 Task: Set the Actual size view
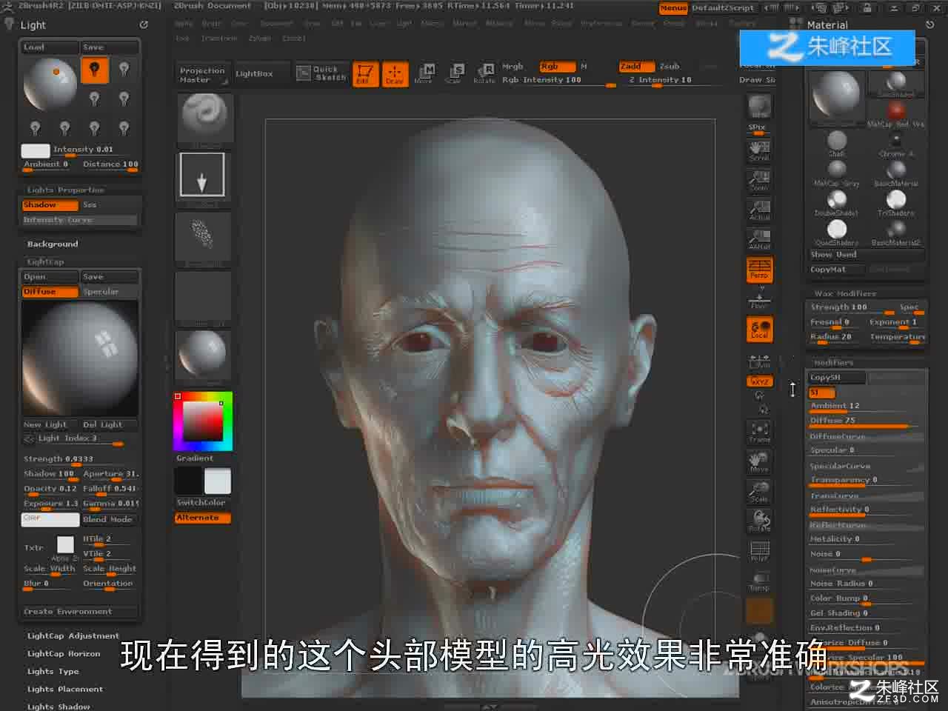[759, 210]
